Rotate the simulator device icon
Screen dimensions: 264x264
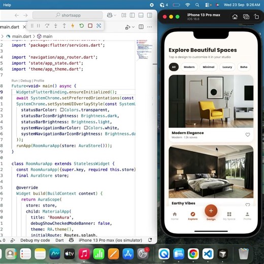pyautogui.click(x=256, y=17)
